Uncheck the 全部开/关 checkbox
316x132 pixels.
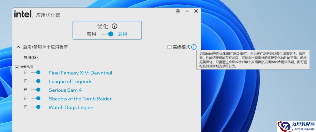click(17, 67)
